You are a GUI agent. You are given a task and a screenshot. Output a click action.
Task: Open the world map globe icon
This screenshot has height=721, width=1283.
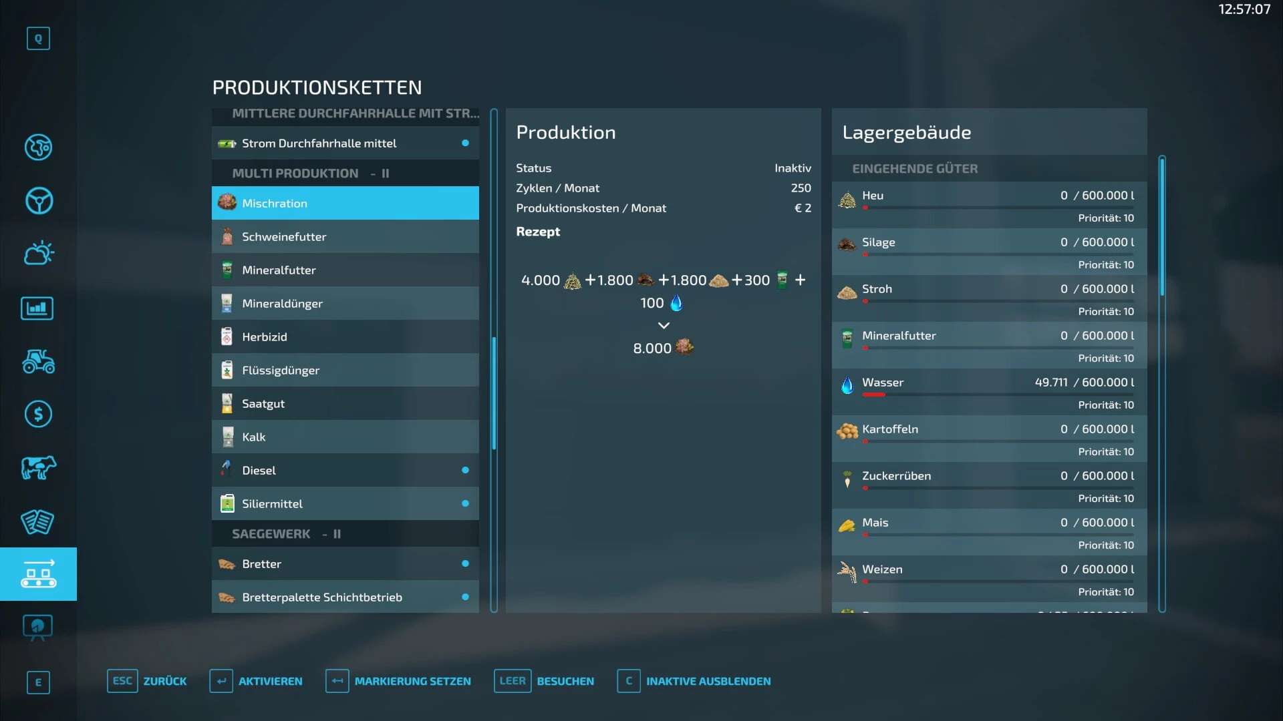click(x=38, y=147)
